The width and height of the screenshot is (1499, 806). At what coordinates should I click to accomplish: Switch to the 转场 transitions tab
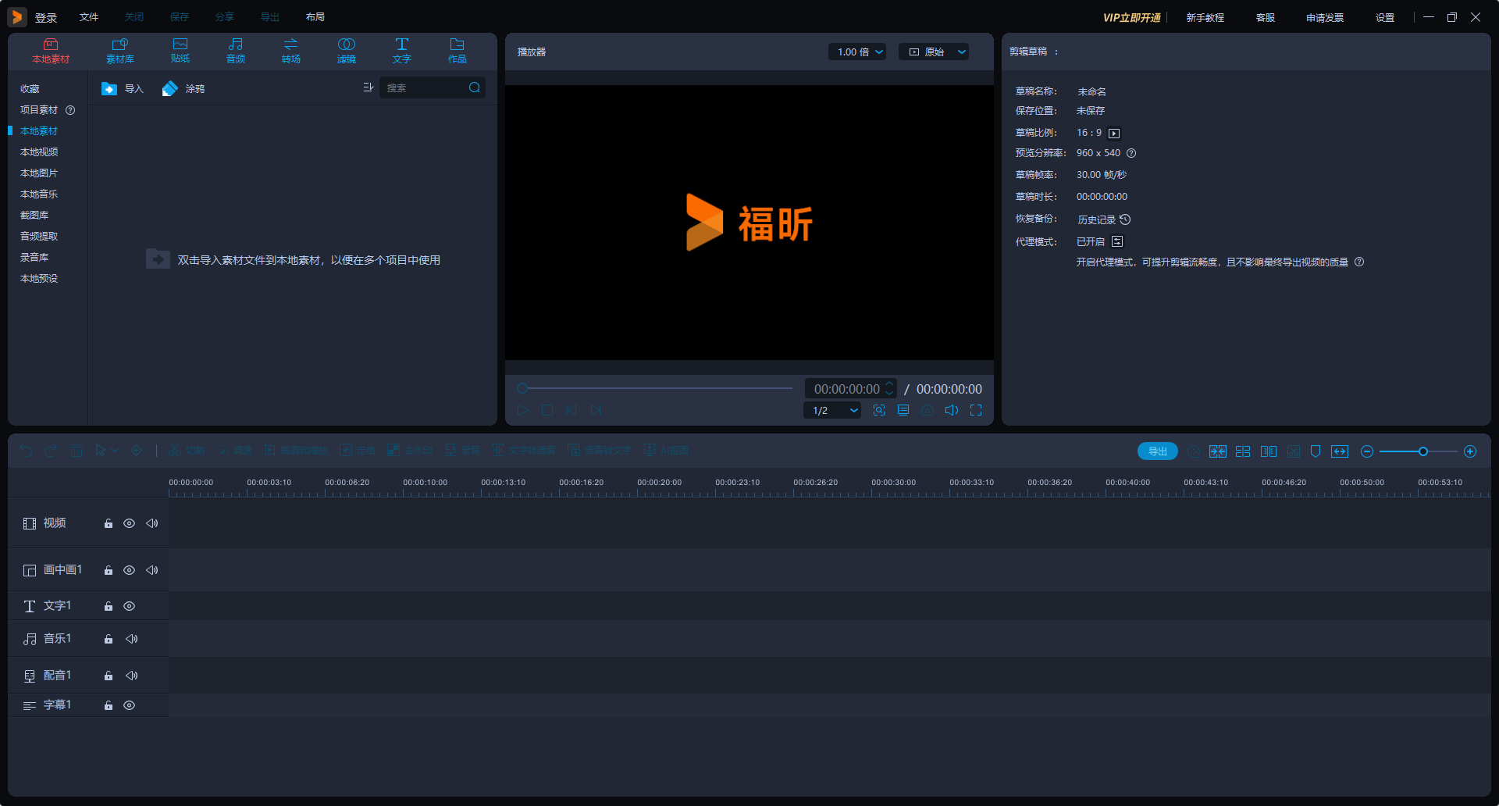[291, 51]
